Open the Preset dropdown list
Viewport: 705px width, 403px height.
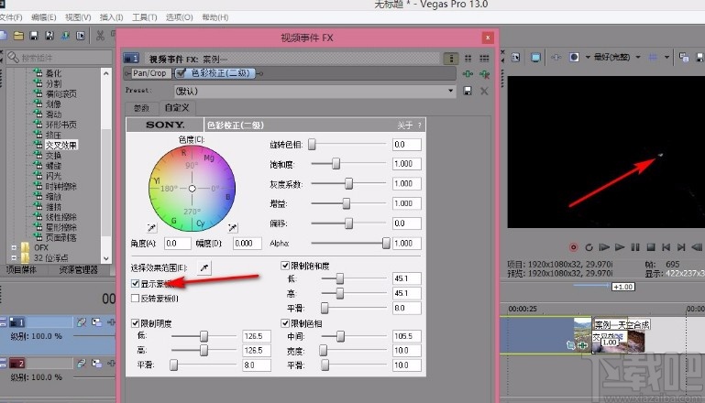tap(450, 92)
